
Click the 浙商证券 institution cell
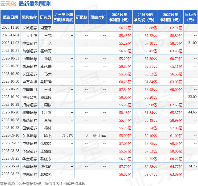tap(30, 120)
